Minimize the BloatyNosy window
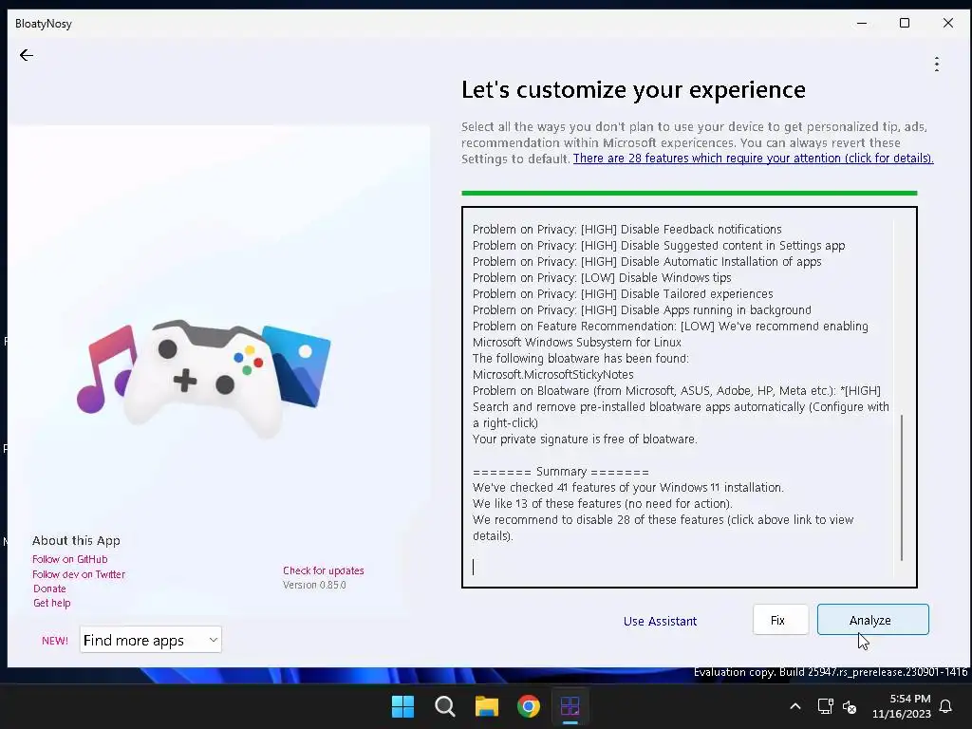The width and height of the screenshot is (972, 729). 861,24
